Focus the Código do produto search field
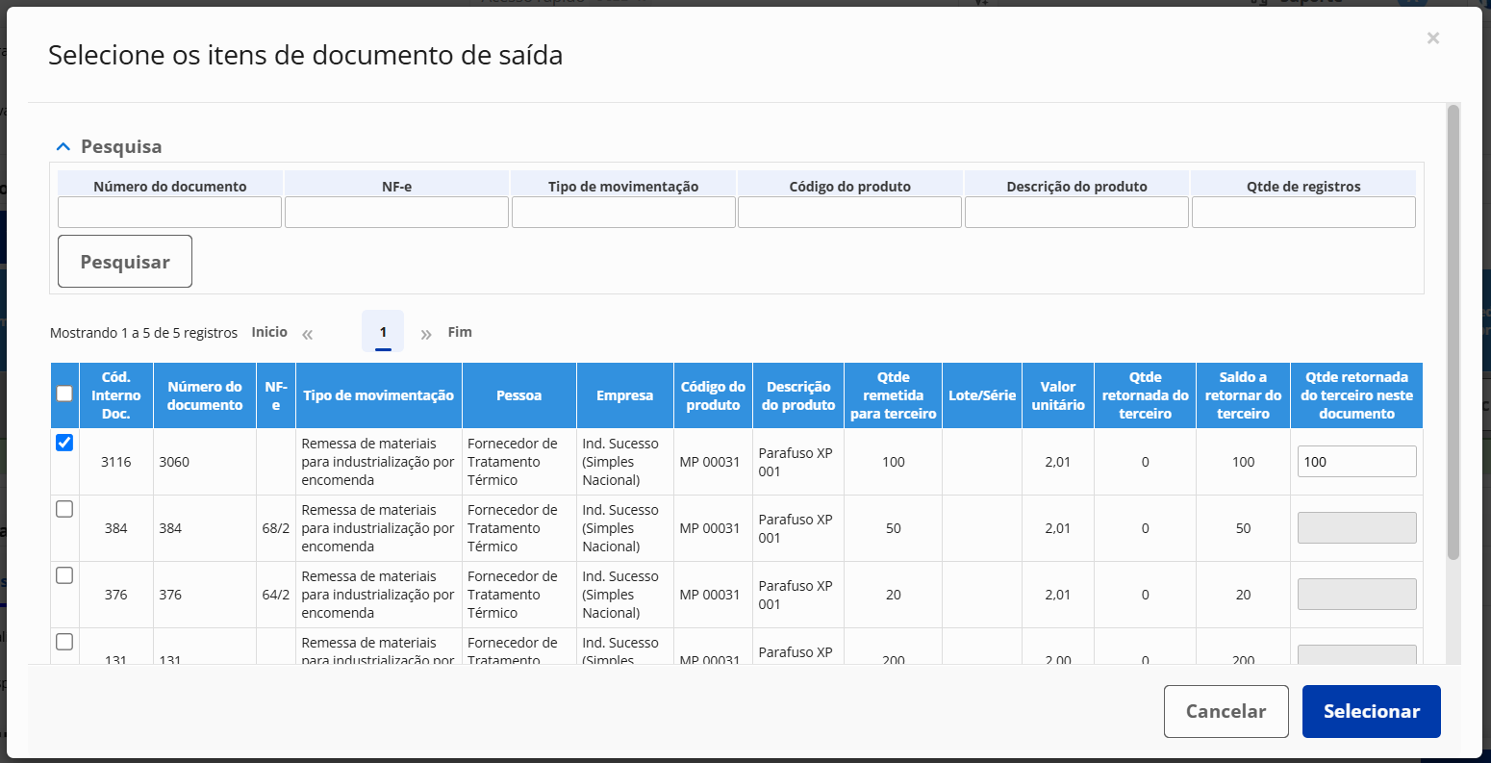1491x763 pixels. coord(850,213)
